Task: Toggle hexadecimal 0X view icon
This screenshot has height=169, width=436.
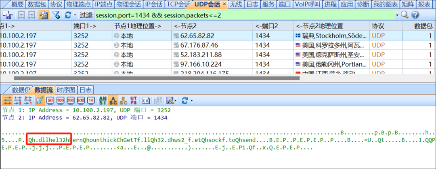Action: click(146, 100)
